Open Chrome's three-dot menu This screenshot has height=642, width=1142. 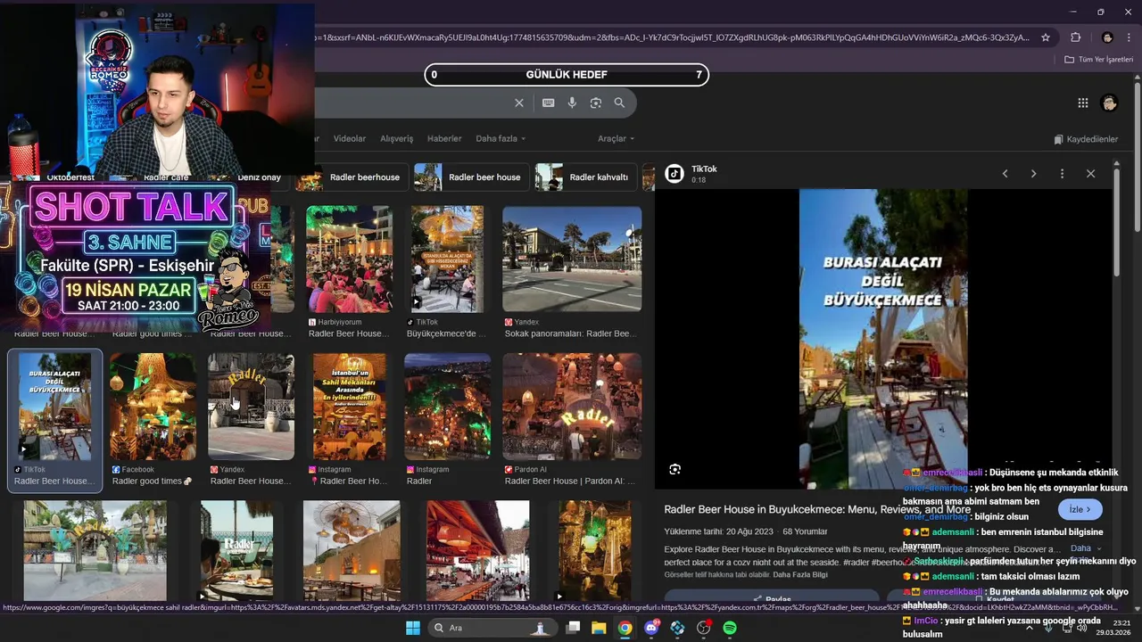tap(1128, 37)
